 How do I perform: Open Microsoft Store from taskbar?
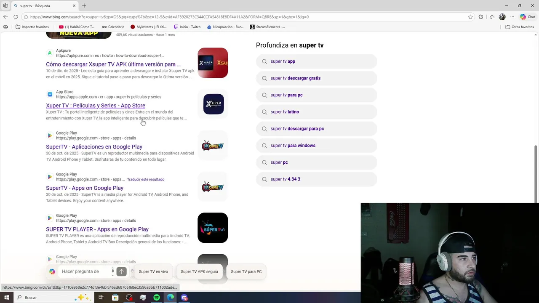115,298
